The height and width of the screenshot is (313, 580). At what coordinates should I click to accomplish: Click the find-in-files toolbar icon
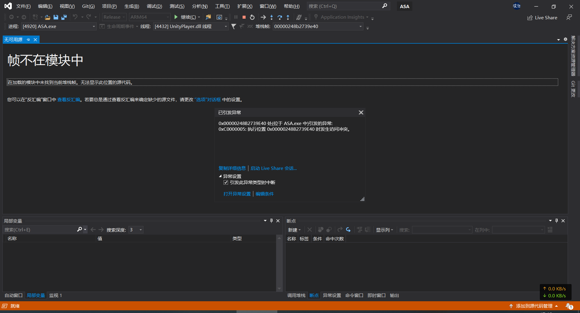point(208,17)
